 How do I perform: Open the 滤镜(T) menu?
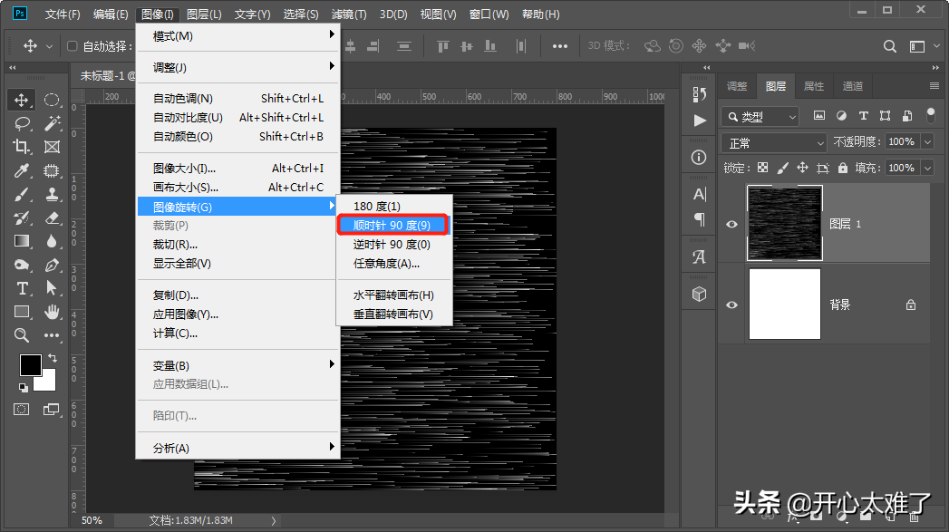pos(349,14)
